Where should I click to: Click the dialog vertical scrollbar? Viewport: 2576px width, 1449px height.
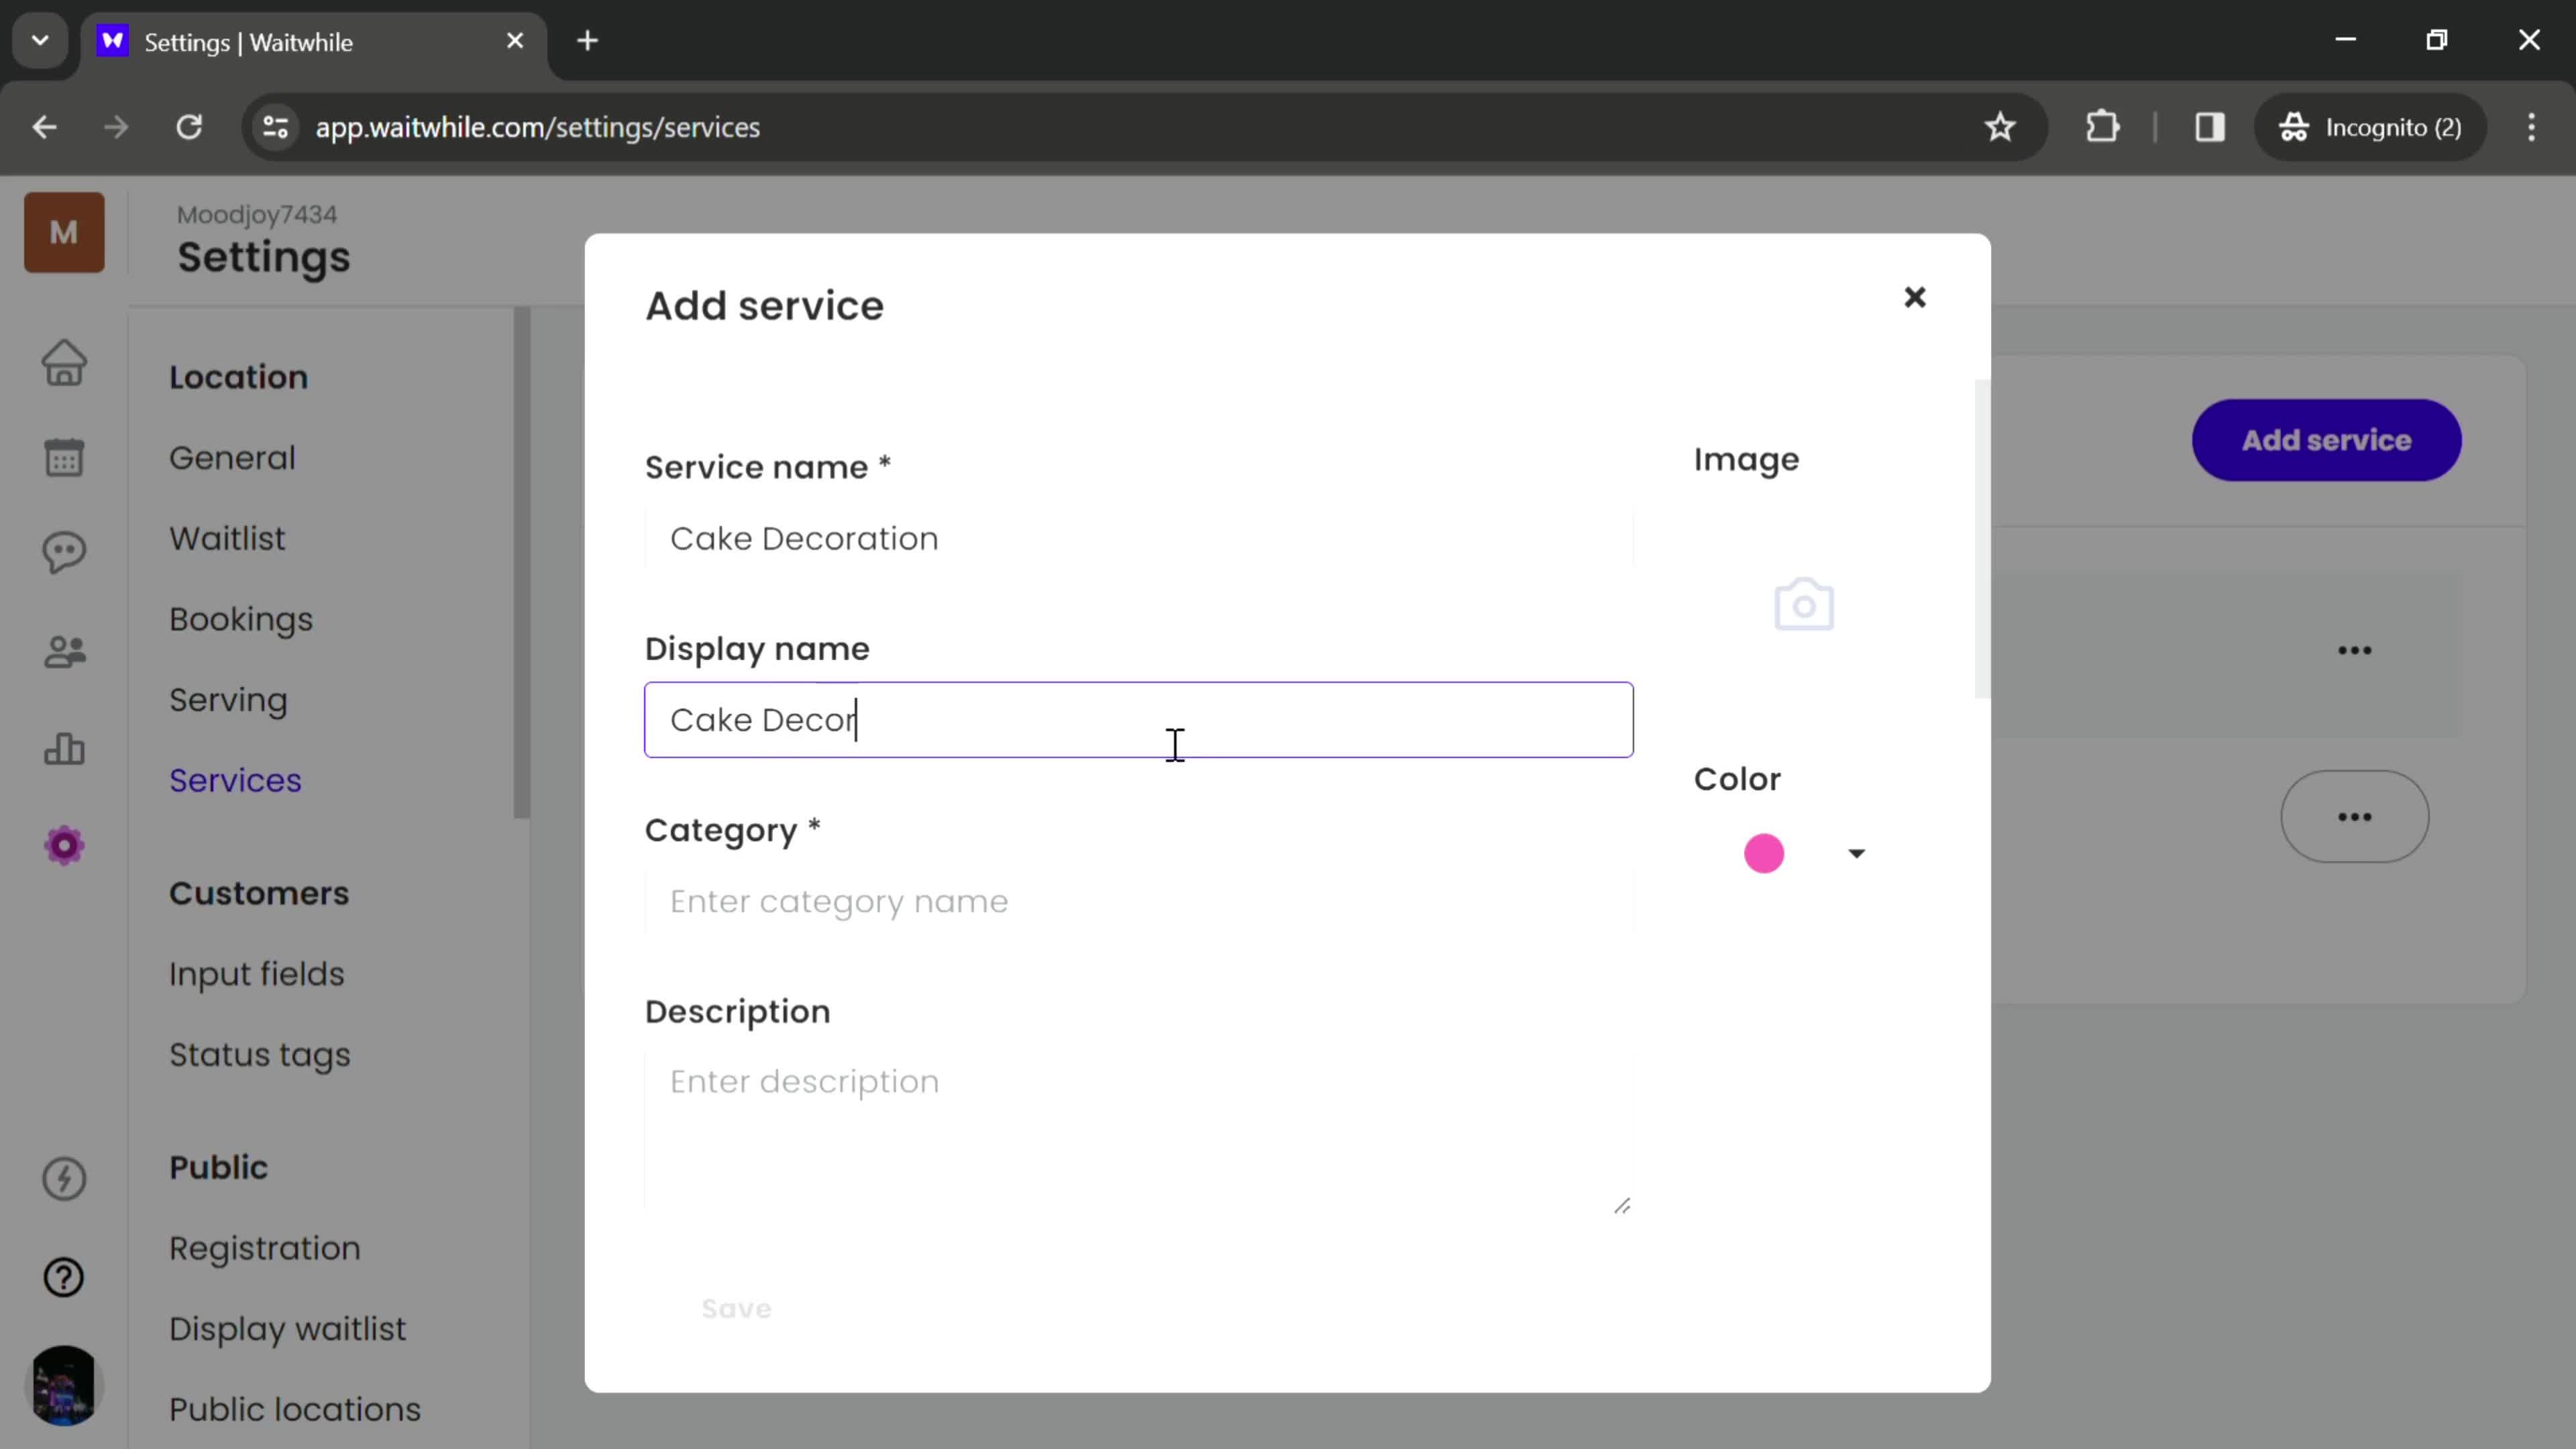tap(1981, 540)
